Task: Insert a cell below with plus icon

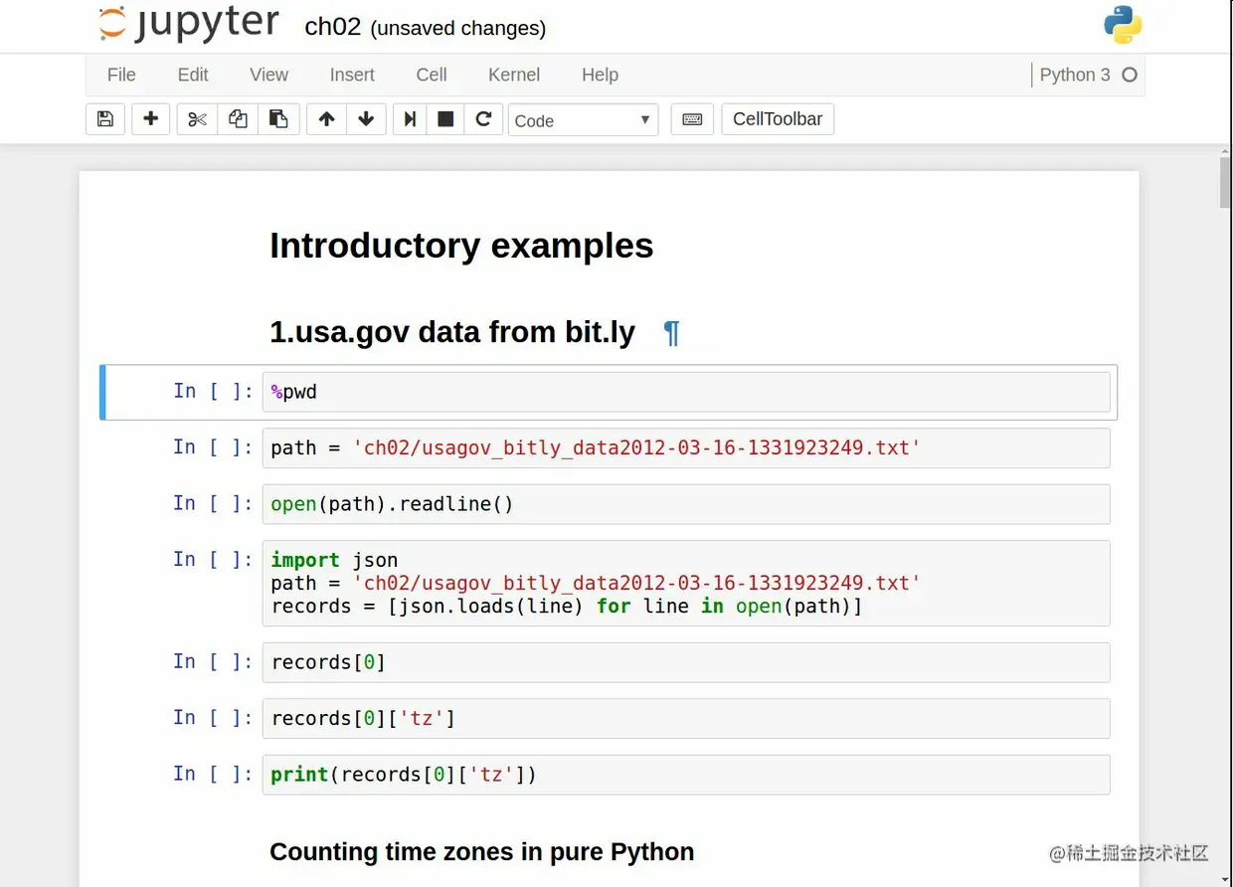Action: click(x=151, y=119)
